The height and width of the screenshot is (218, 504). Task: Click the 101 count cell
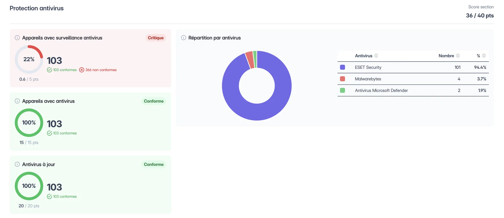point(458,67)
